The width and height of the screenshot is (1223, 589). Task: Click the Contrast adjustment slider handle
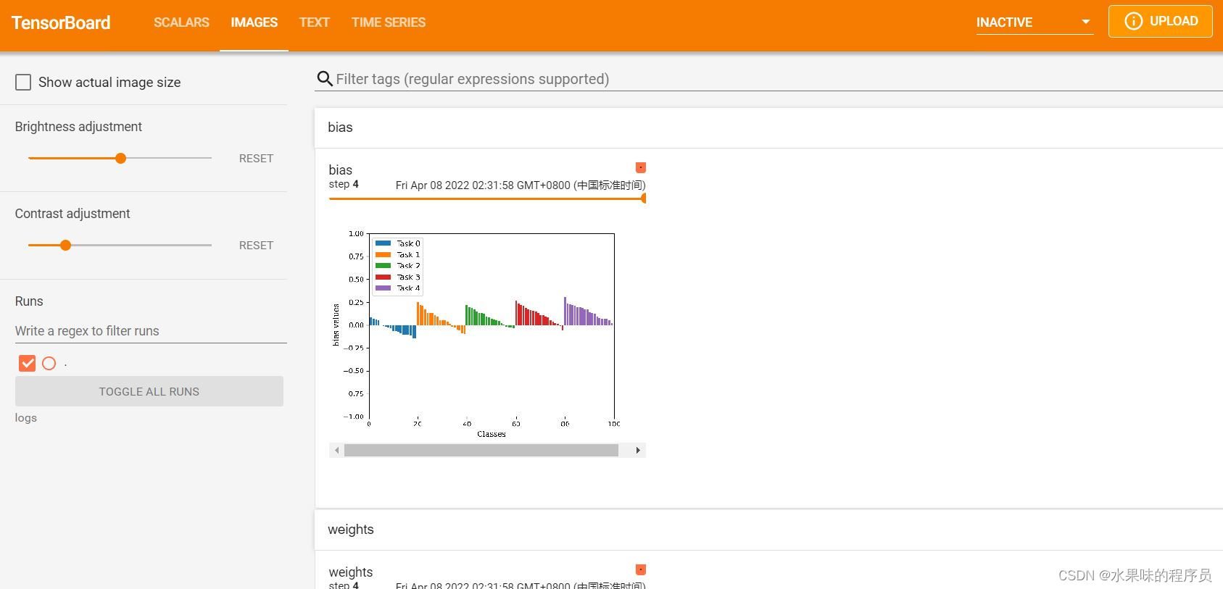pyautogui.click(x=65, y=245)
